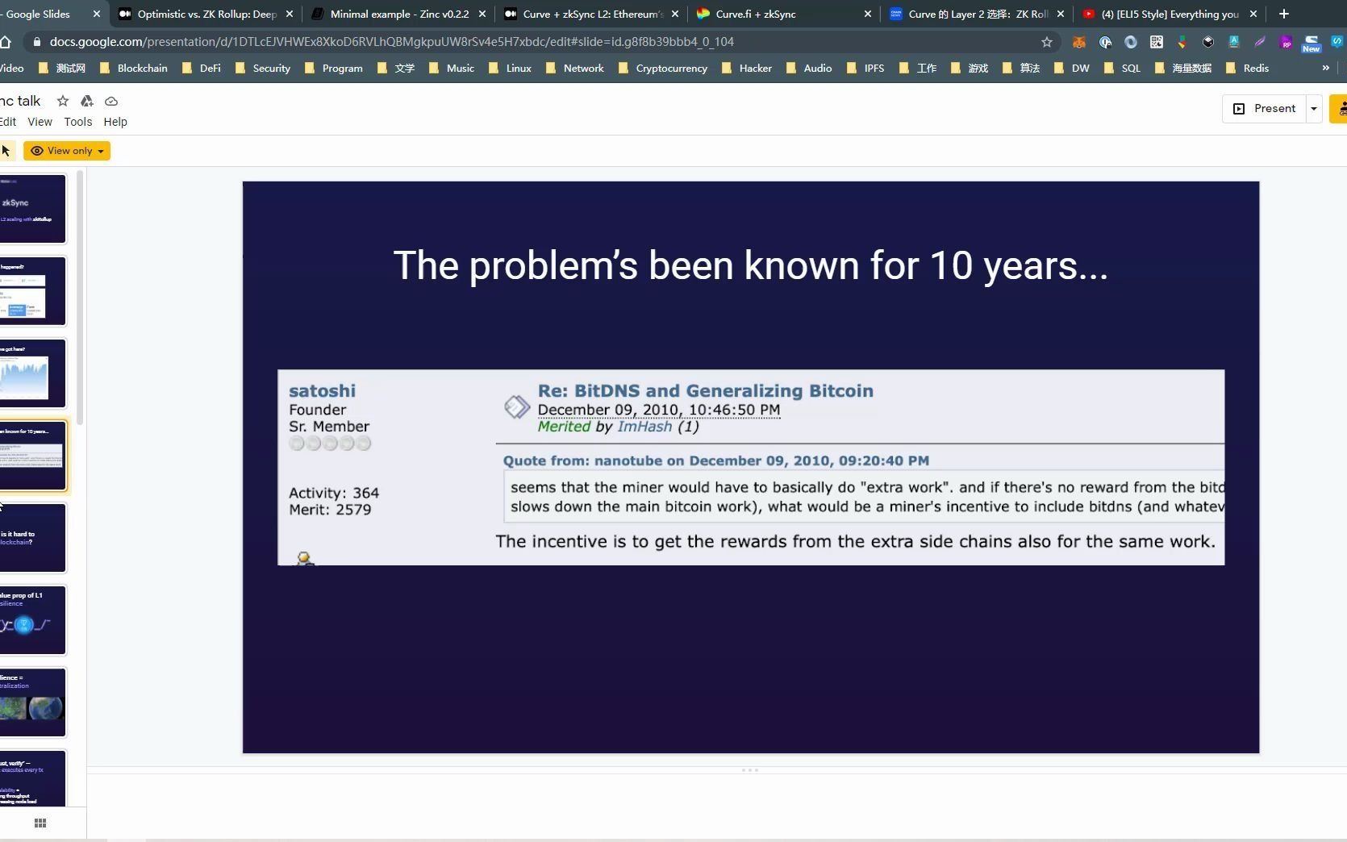Select the hard to blockchain slide thumbnail
Image resolution: width=1347 pixels, height=842 pixels.
click(32, 538)
